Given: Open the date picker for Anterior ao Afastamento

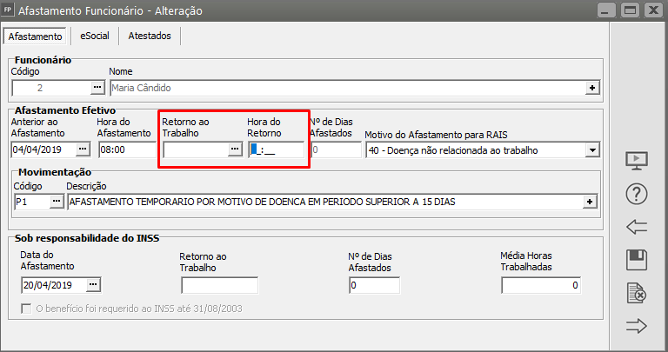Looking at the screenshot, I should 83,149.
